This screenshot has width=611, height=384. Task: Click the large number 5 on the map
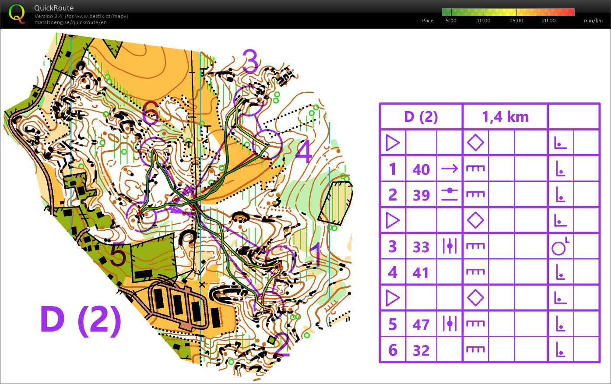tap(117, 255)
